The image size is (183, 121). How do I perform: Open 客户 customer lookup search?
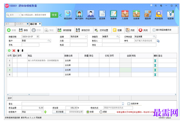click(49, 41)
